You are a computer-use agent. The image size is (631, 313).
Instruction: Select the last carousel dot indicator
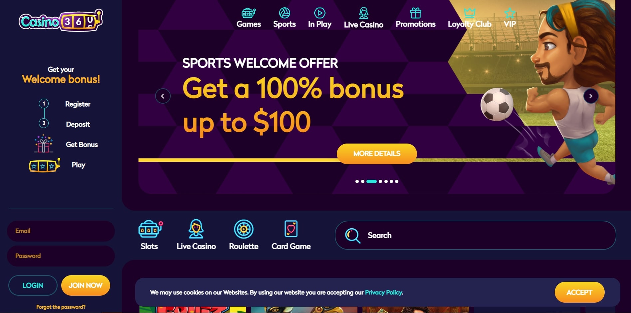pyautogui.click(x=397, y=181)
